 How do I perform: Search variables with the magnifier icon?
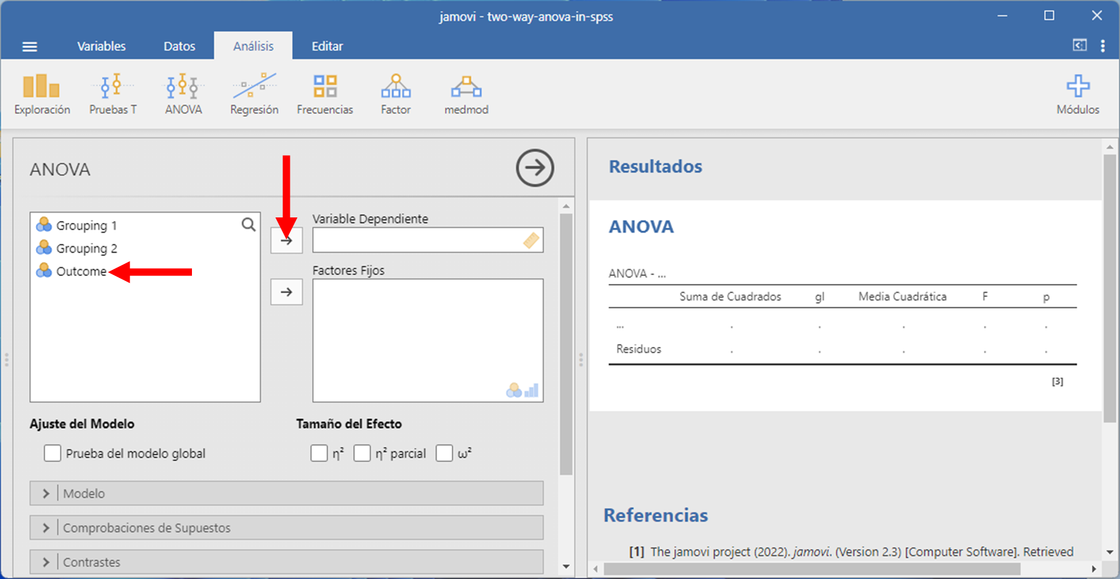pos(248,225)
